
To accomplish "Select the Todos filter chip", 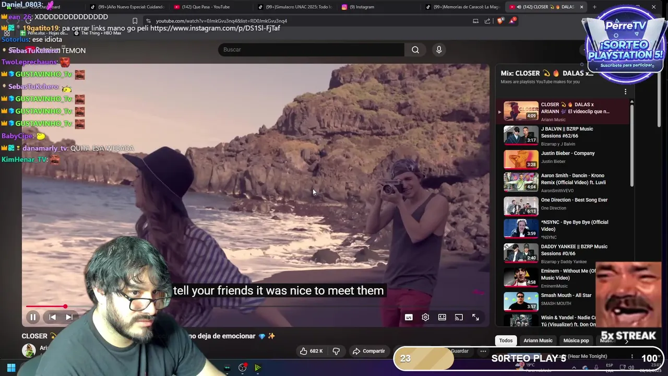I will pyautogui.click(x=506, y=340).
